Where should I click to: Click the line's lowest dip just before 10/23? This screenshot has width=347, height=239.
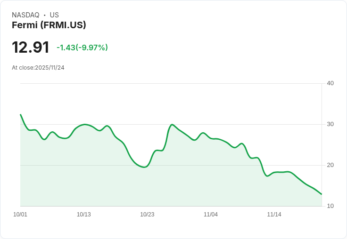(x=144, y=167)
